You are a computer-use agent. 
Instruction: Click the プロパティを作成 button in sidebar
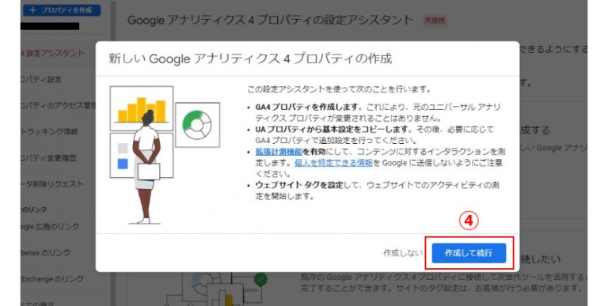pos(62,10)
